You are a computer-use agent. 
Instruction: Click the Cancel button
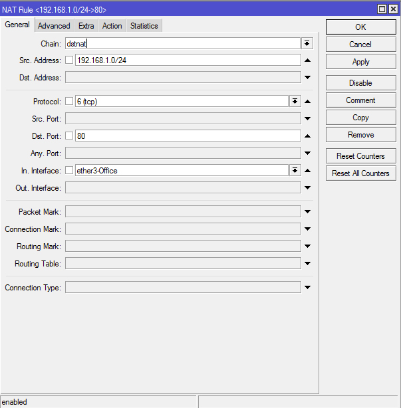click(x=360, y=45)
